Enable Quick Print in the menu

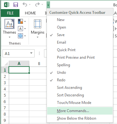[80, 50]
